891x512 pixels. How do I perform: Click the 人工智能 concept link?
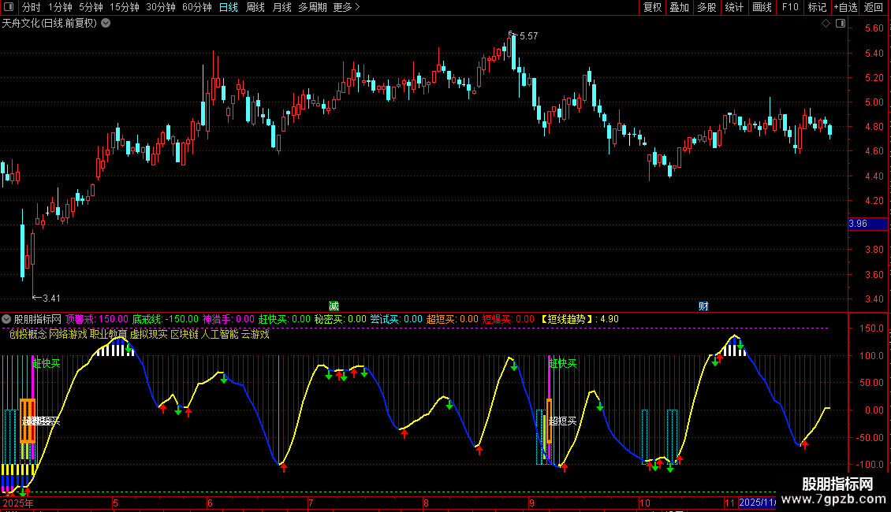coord(219,334)
